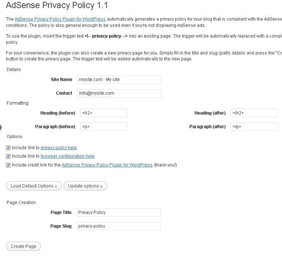Open the AdSense Privacy Policy Plugin link in intro
The width and height of the screenshot is (282, 256).
click(x=60, y=19)
